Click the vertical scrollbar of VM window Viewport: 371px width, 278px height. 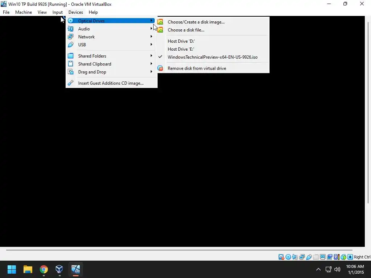point(368,112)
